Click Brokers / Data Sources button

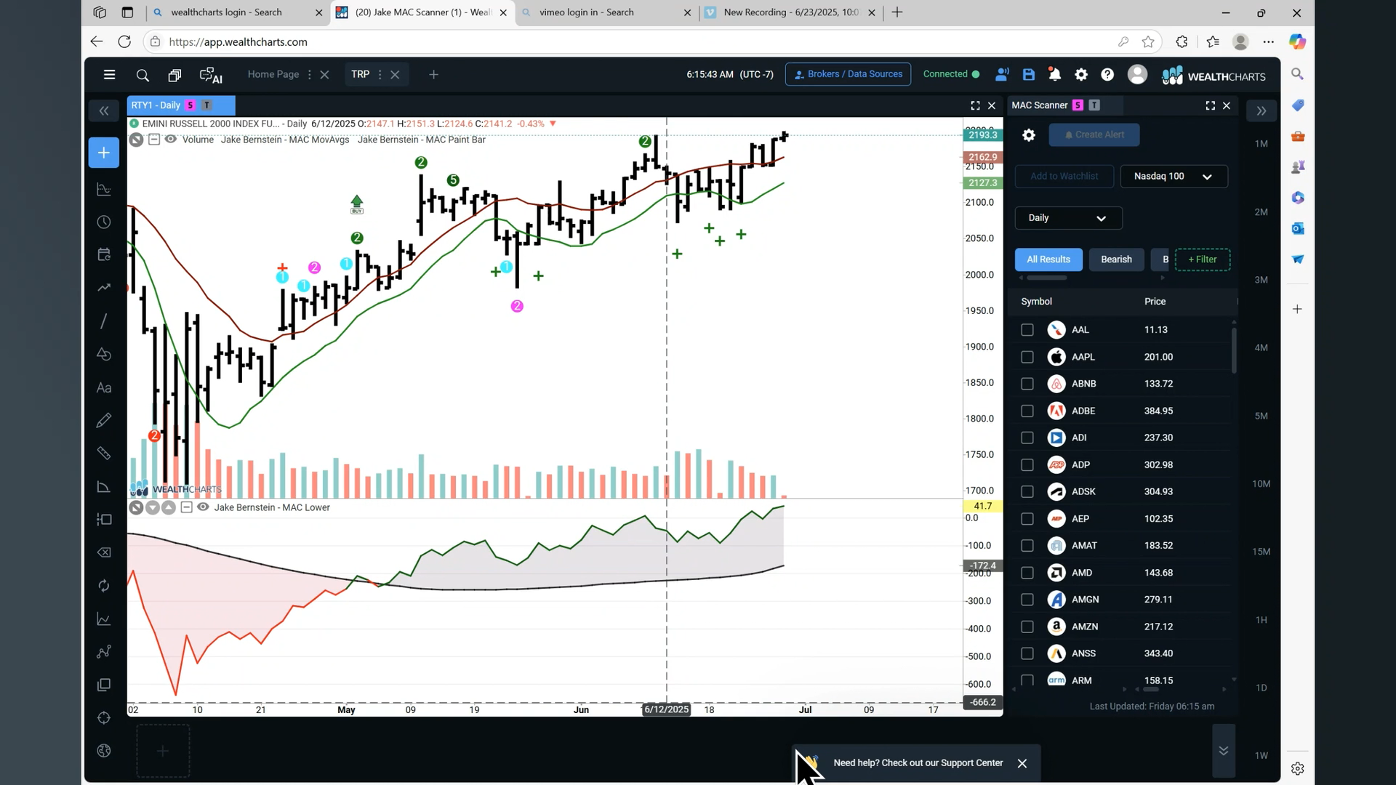tap(848, 74)
